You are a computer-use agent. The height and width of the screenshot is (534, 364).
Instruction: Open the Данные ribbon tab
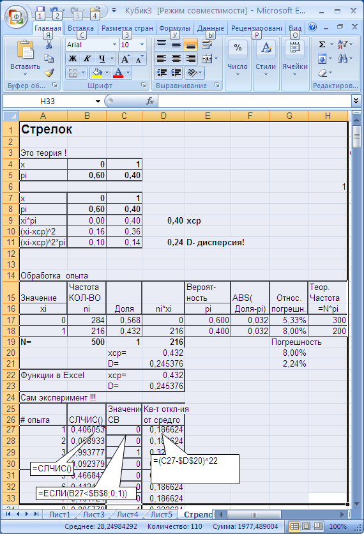[211, 28]
